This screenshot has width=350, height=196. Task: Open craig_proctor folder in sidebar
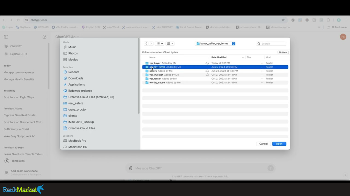pos(75,110)
